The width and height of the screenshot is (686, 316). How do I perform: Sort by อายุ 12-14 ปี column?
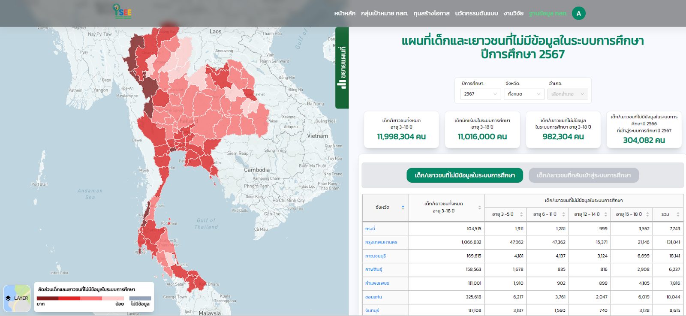click(x=605, y=214)
